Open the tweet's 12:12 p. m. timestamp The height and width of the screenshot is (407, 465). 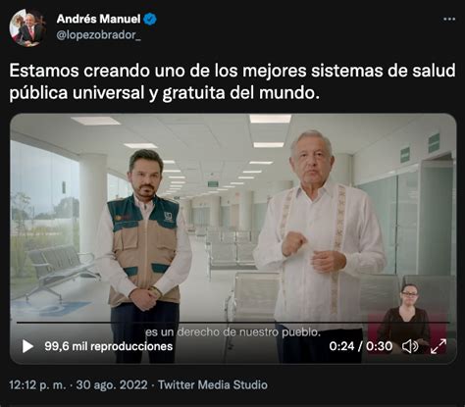point(37,384)
